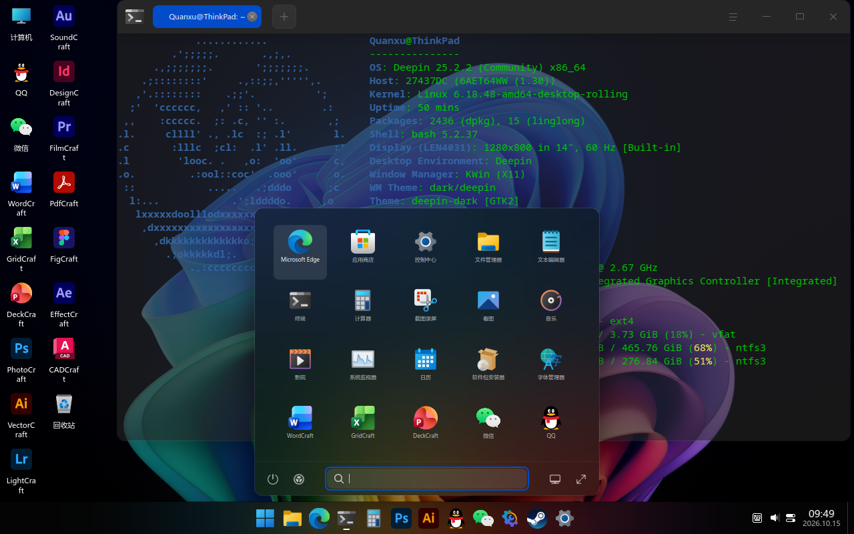The width and height of the screenshot is (854, 534).
Task: Open SoundCraft desktop shortcut
Action: (x=64, y=27)
